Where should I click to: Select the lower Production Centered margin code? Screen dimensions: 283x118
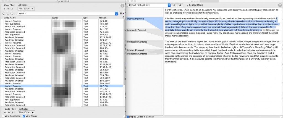point(137,54)
